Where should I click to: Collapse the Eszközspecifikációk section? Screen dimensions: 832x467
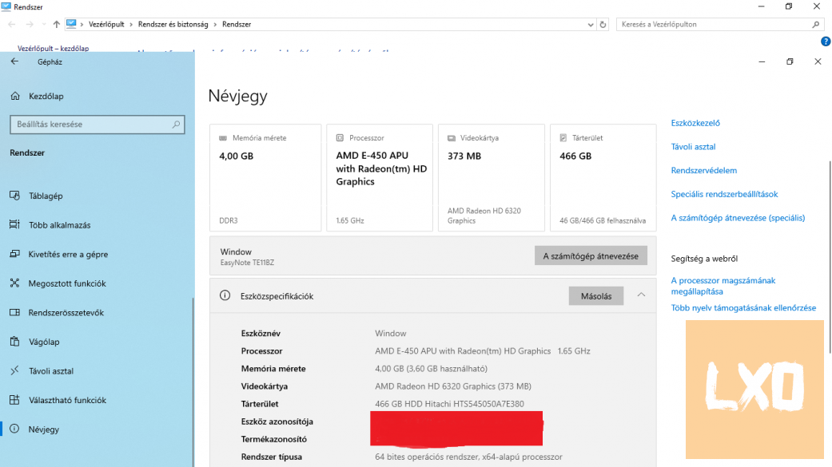pyautogui.click(x=641, y=295)
